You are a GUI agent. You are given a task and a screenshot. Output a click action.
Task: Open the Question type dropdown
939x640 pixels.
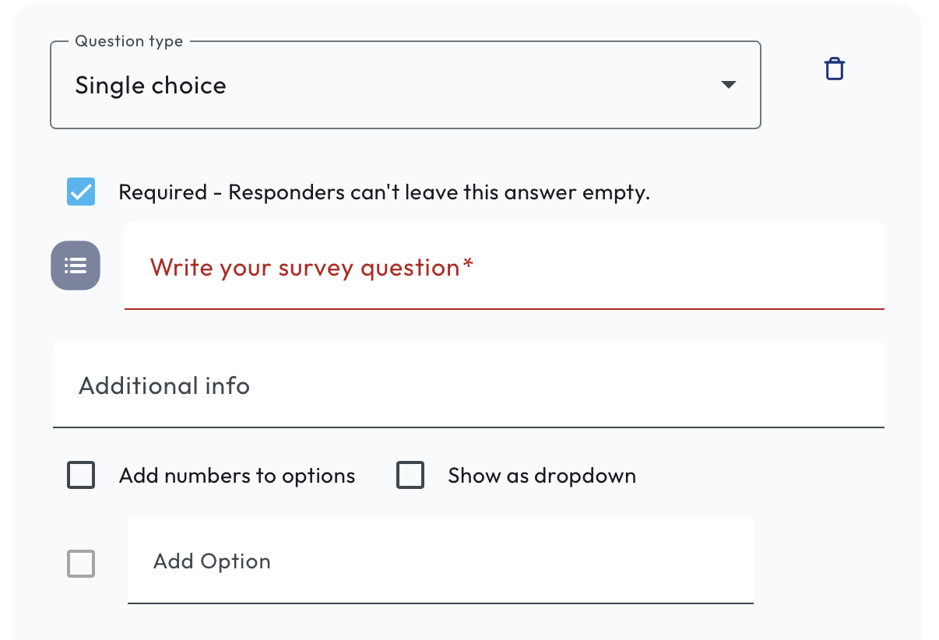(405, 85)
